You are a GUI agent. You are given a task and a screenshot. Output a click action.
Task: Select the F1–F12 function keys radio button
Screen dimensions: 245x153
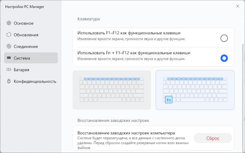[x=224, y=38]
